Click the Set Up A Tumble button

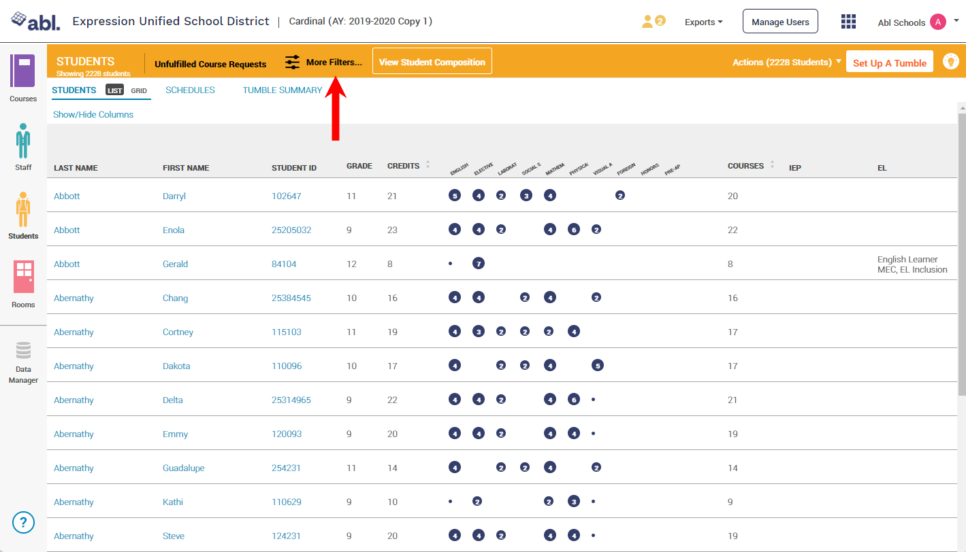click(x=889, y=63)
